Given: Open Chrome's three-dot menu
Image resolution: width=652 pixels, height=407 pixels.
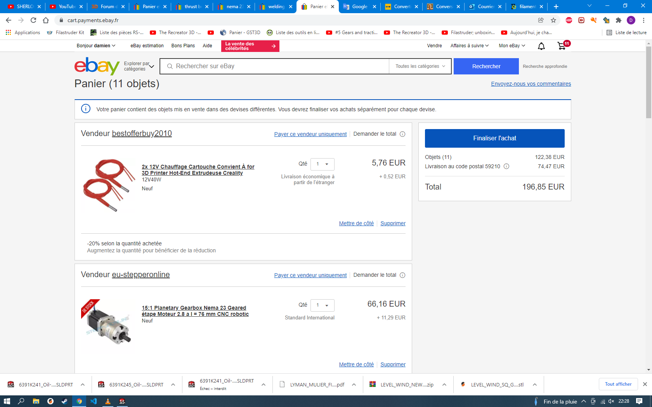Looking at the screenshot, I should tap(643, 20).
